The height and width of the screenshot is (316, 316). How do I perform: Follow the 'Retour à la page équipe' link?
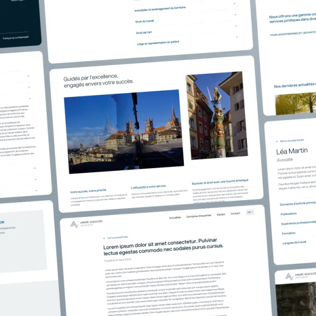(x=292, y=140)
